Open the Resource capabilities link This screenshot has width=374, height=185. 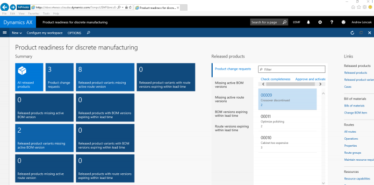point(357,178)
